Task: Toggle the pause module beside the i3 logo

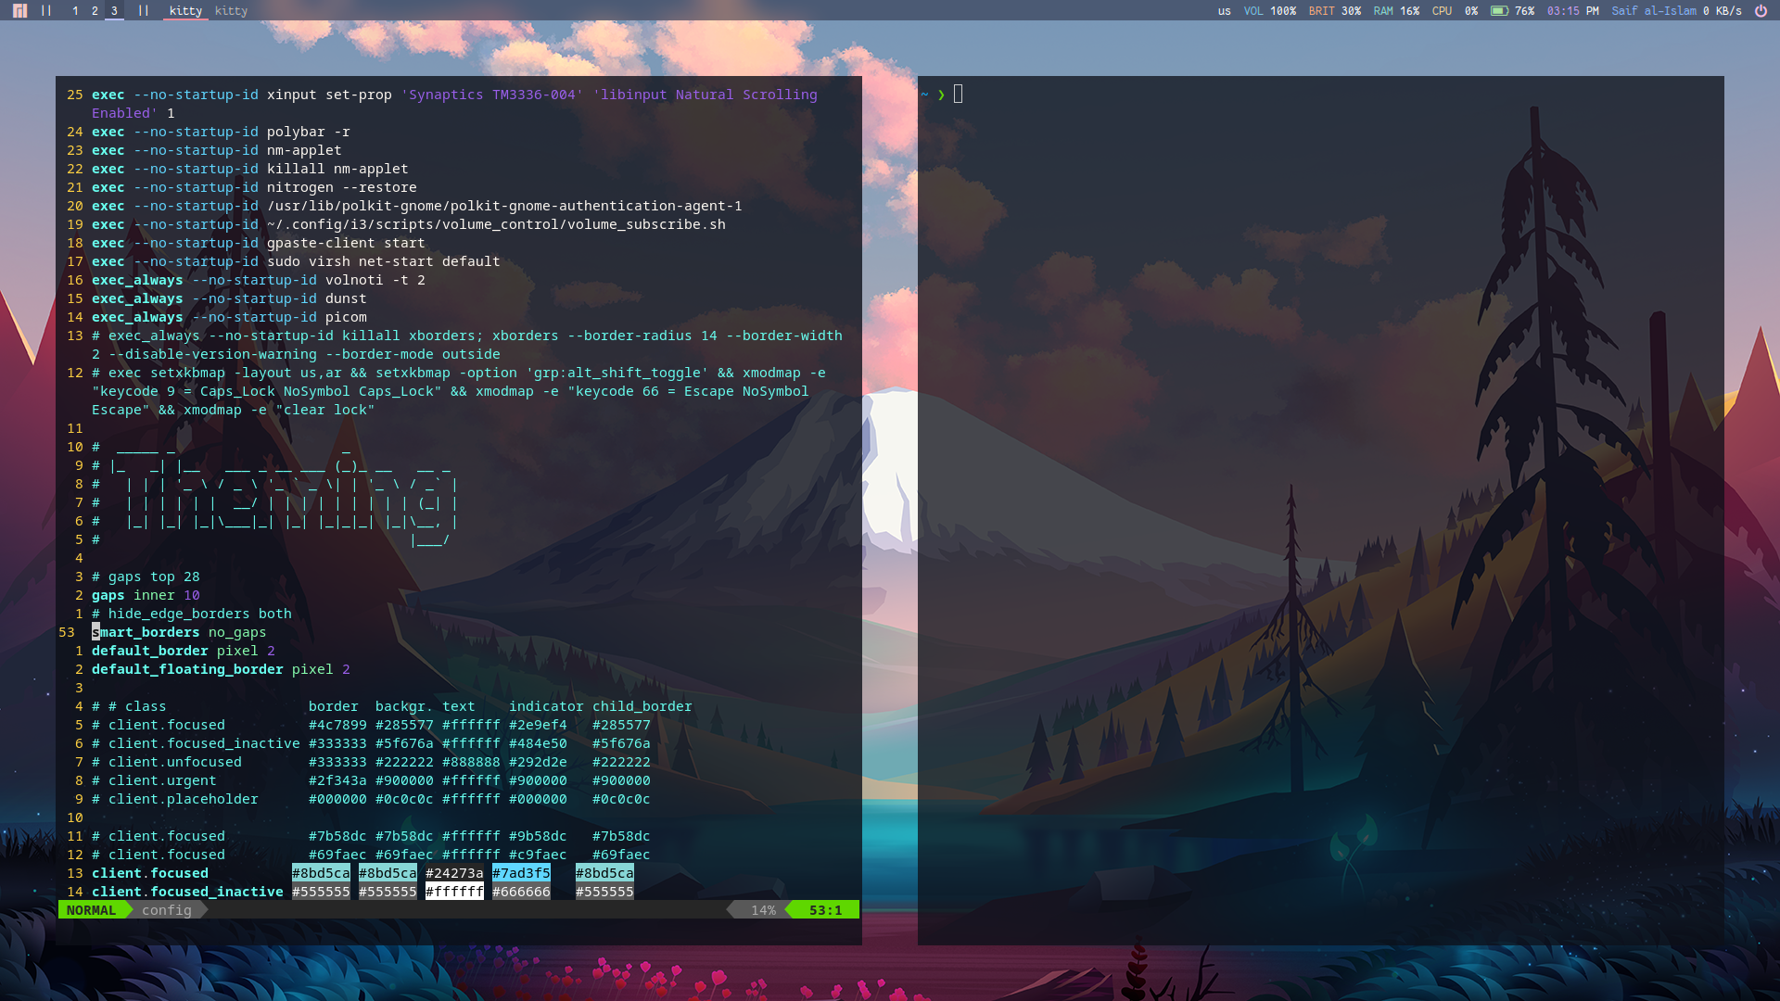Action: 46,11
